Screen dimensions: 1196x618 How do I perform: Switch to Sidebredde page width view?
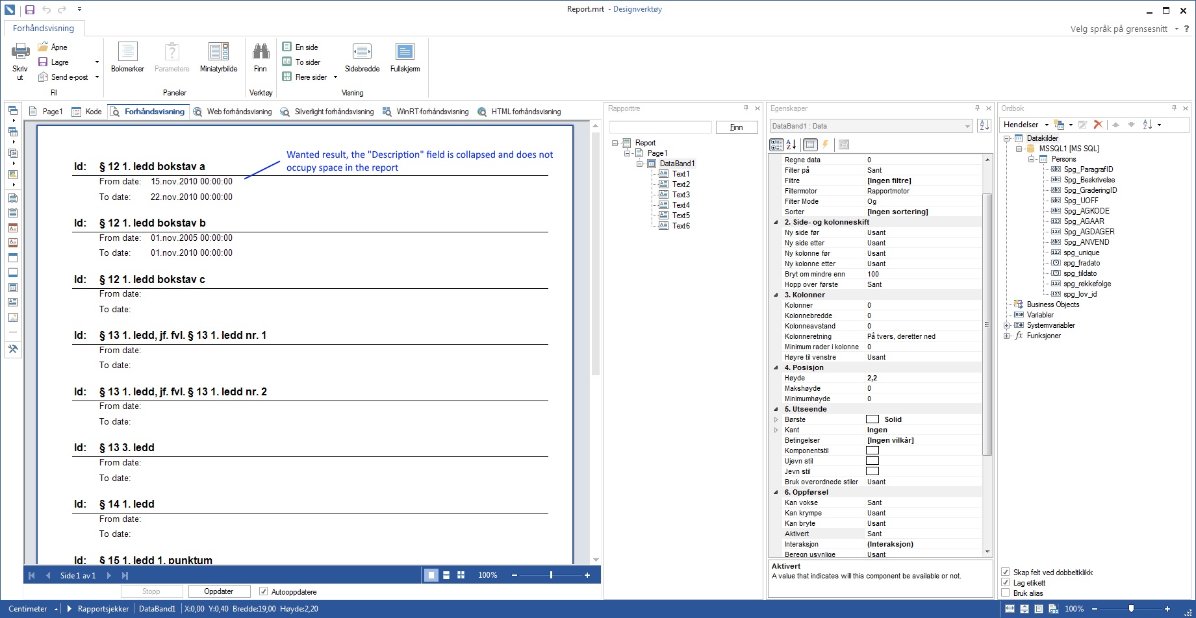pos(362,58)
